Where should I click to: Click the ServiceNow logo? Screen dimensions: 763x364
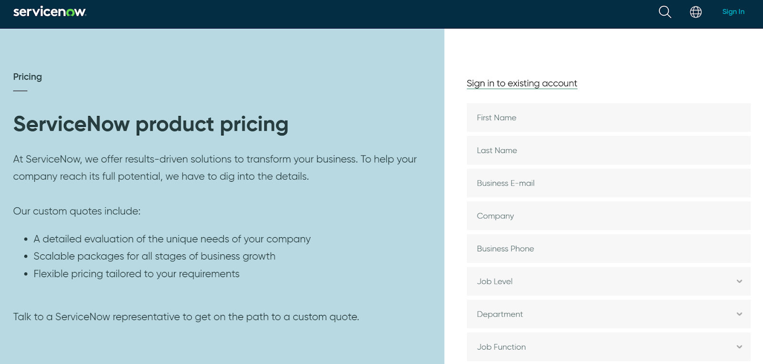(x=50, y=12)
